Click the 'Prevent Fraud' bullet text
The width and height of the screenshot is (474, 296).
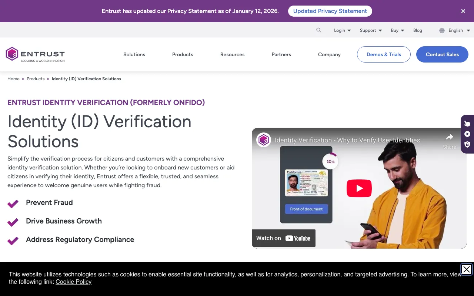point(49,202)
